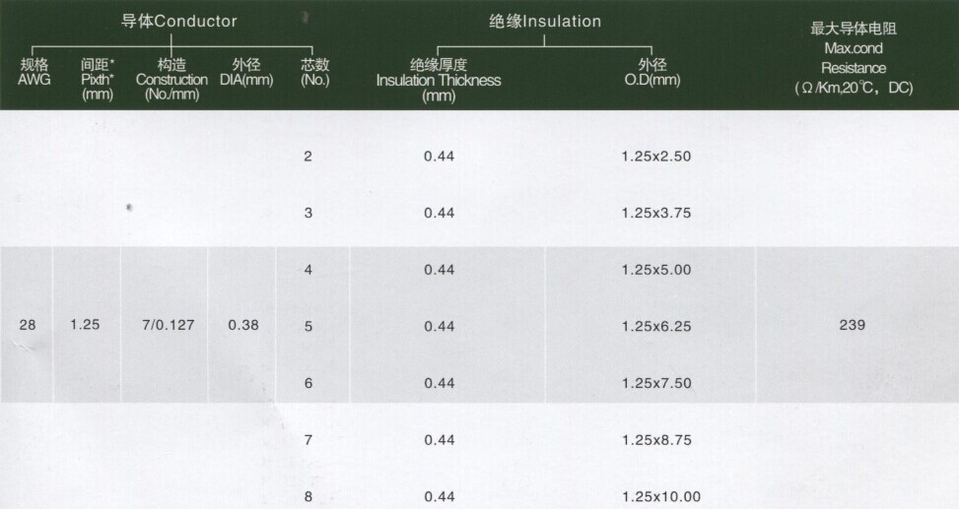
Task: Click the 外径 DIA(mm) column header
Action: coord(245,72)
